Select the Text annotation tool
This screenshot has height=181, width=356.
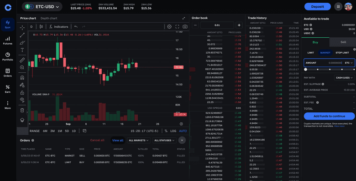[22, 50]
